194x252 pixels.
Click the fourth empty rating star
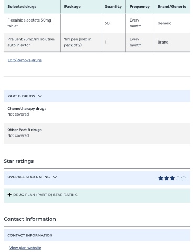[x=178, y=178]
